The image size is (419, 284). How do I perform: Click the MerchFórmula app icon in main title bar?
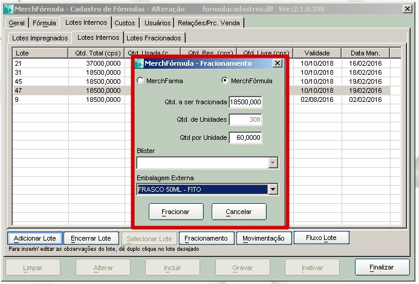coord(9,9)
